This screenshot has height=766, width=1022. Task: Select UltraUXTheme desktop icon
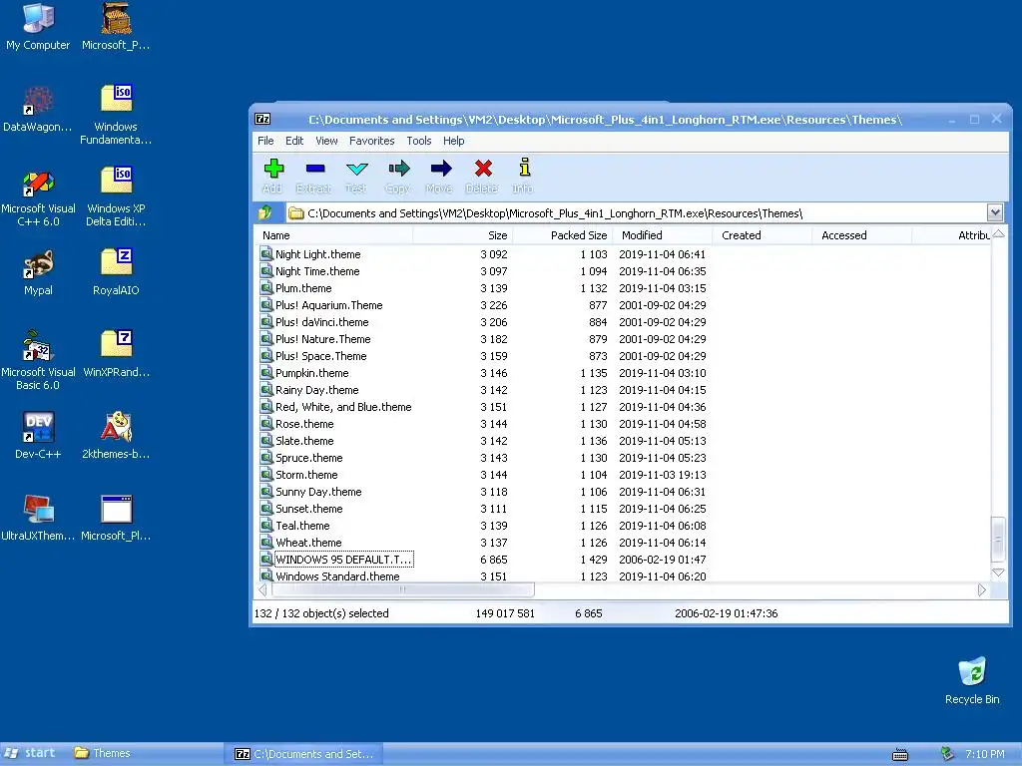coord(38,518)
